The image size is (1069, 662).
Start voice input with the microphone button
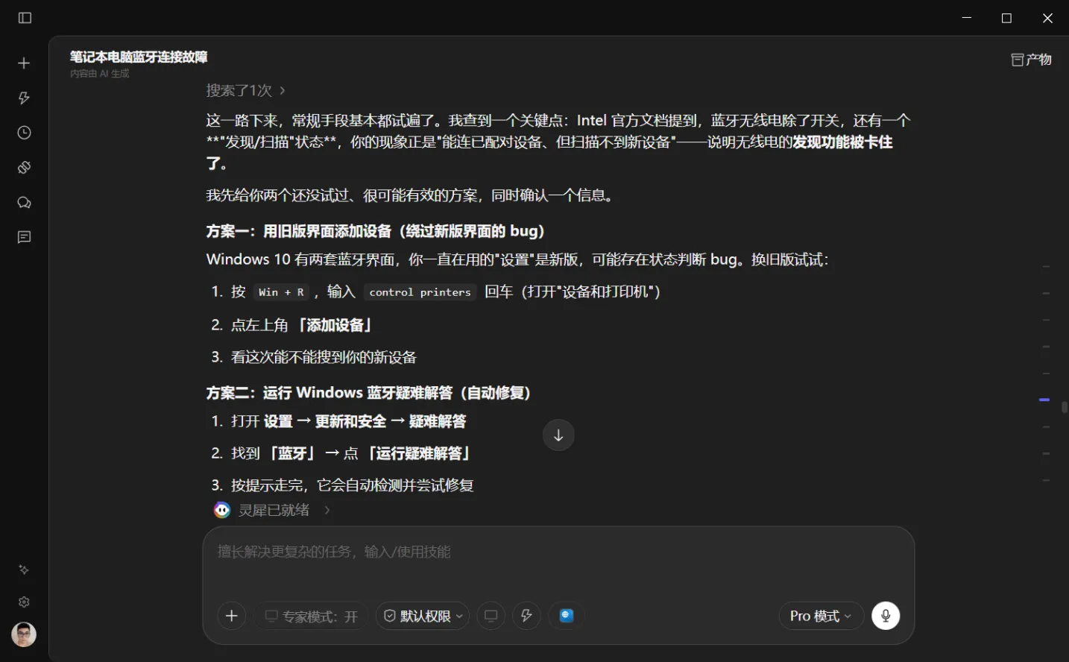[886, 616]
